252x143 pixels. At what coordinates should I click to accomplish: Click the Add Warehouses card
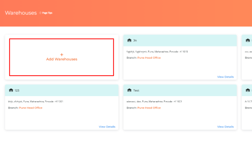point(61,57)
